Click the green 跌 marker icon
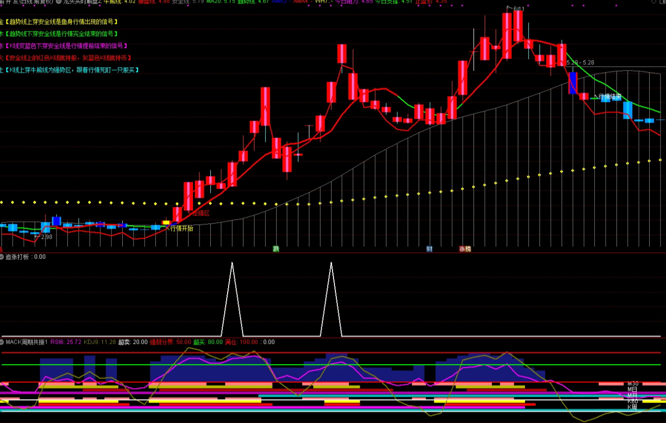This screenshot has height=423, width=666. (276, 249)
